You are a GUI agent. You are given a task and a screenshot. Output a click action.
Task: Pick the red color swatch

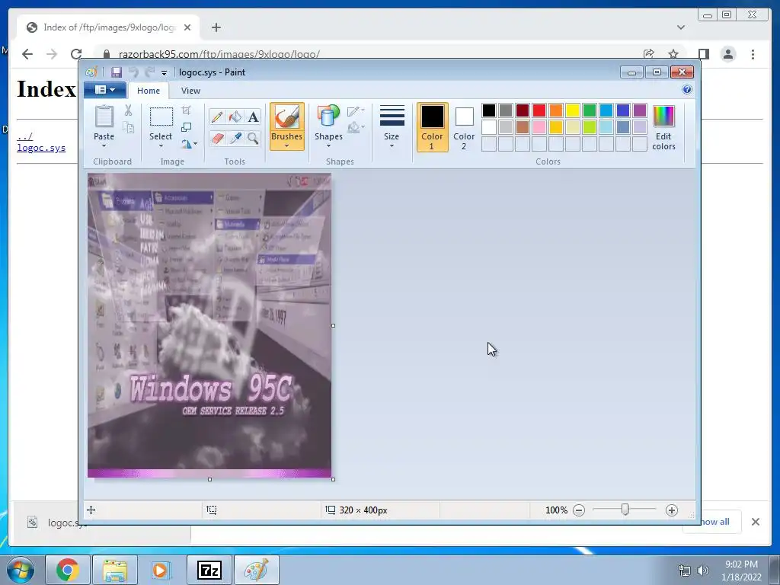[539, 110]
